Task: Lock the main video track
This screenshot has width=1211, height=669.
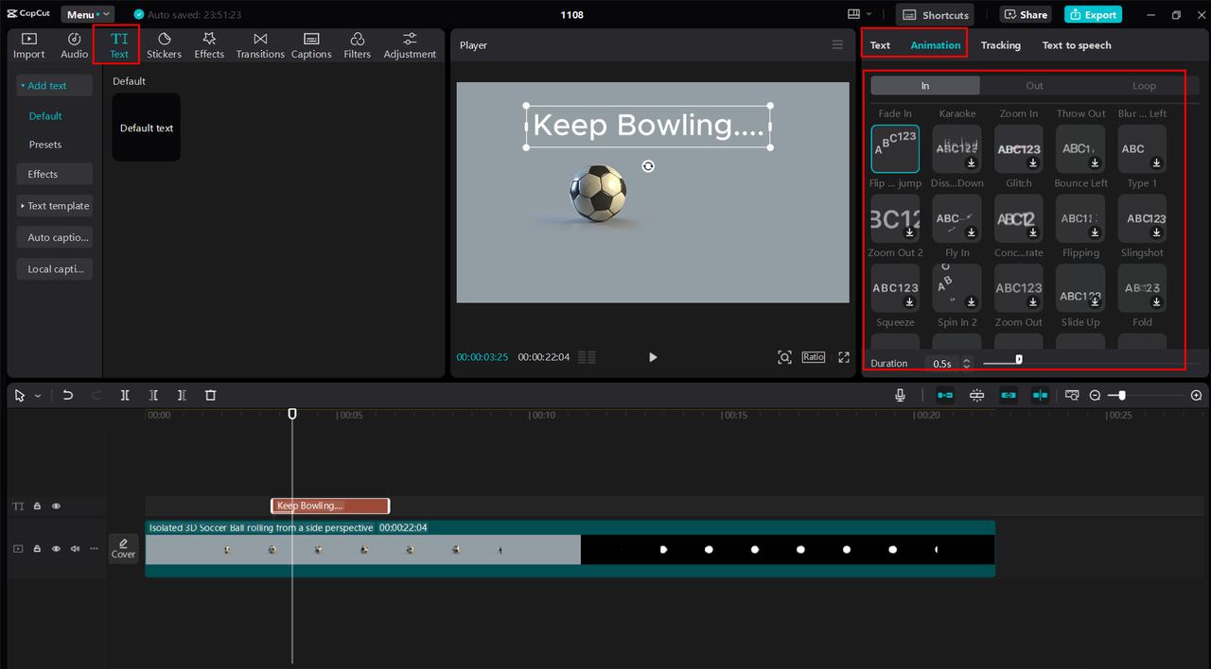Action: click(x=37, y=548)
